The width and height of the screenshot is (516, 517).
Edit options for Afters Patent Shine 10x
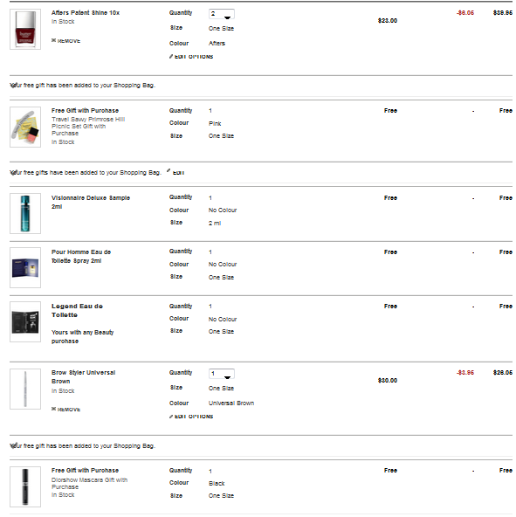(191, 57)
